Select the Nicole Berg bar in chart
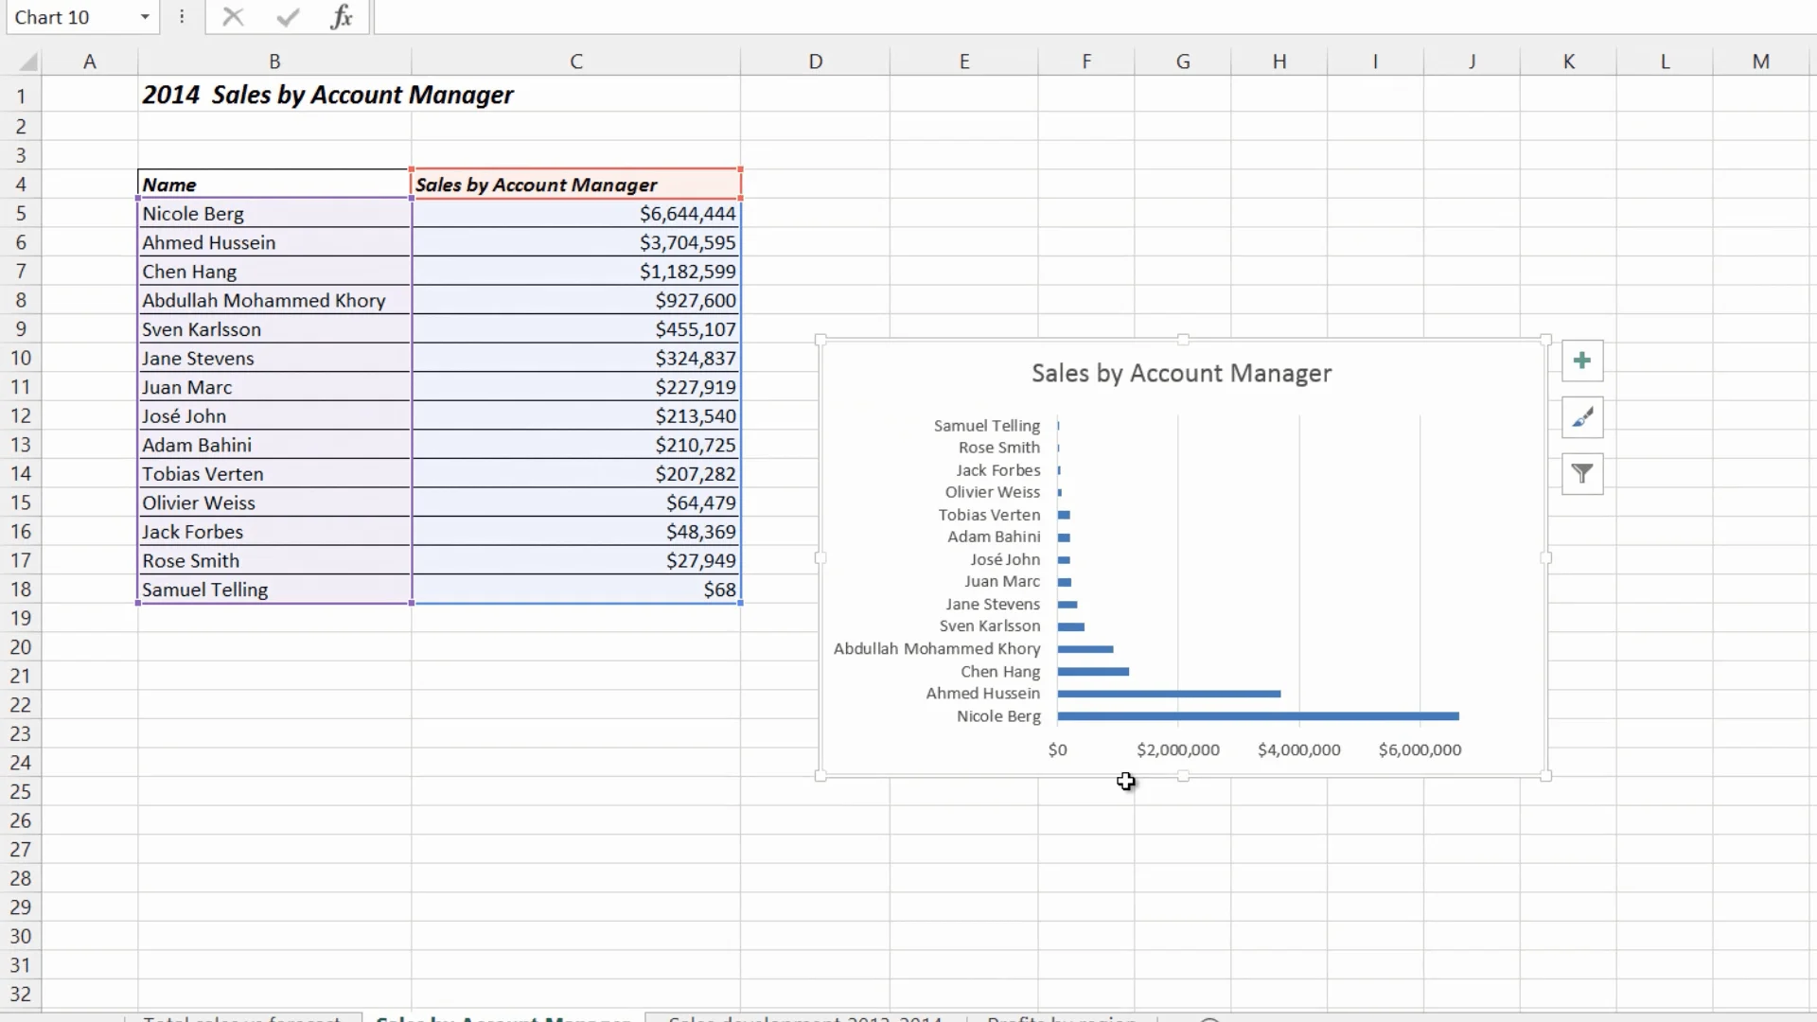Image resolution: width=1817 pixels, height=1022 pixels. tap(1258, 716)
